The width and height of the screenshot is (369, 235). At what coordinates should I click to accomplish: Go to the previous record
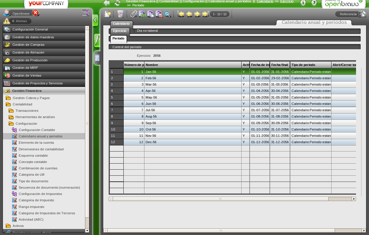click(189, 14)
